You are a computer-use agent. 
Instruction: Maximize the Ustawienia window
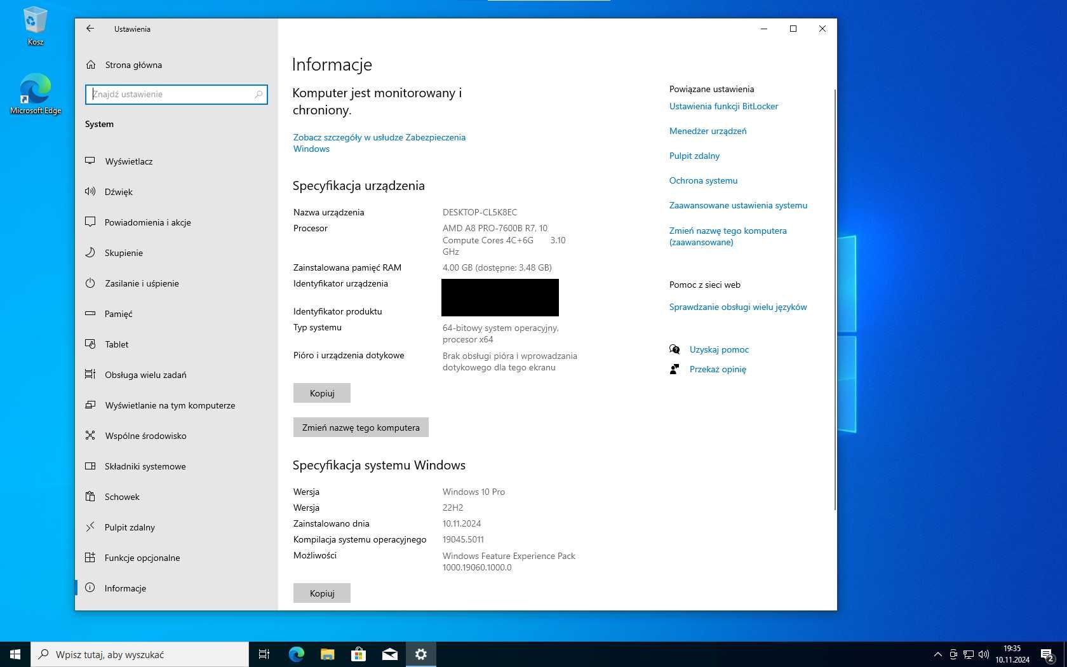click(x=793, y=29)
